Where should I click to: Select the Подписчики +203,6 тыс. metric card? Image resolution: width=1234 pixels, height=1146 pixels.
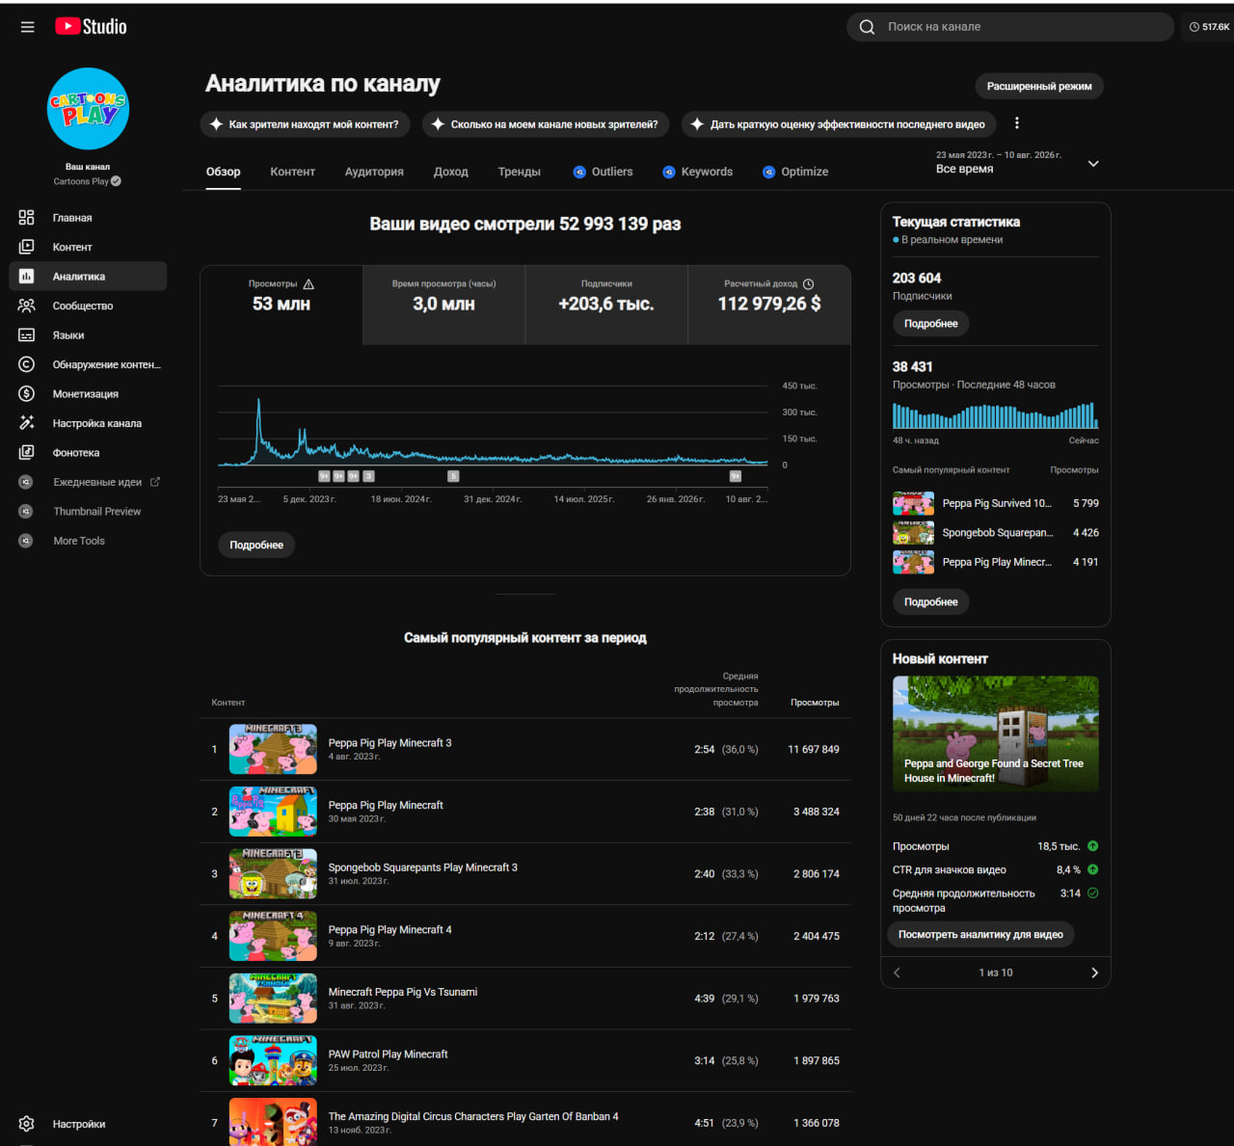click(606, 305)
